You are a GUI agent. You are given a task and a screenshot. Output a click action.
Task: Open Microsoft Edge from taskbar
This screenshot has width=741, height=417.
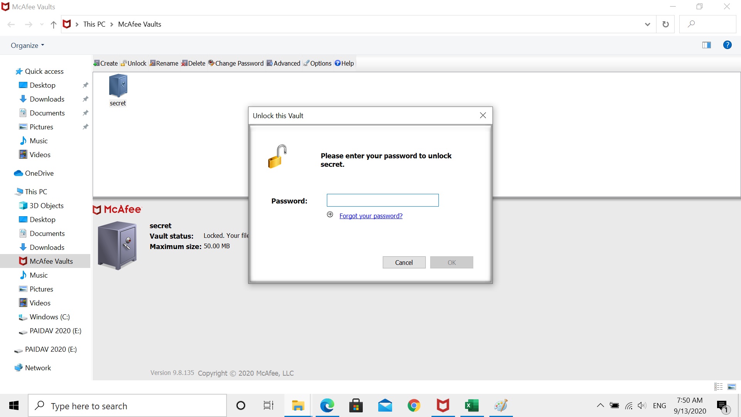coord(327,405)
